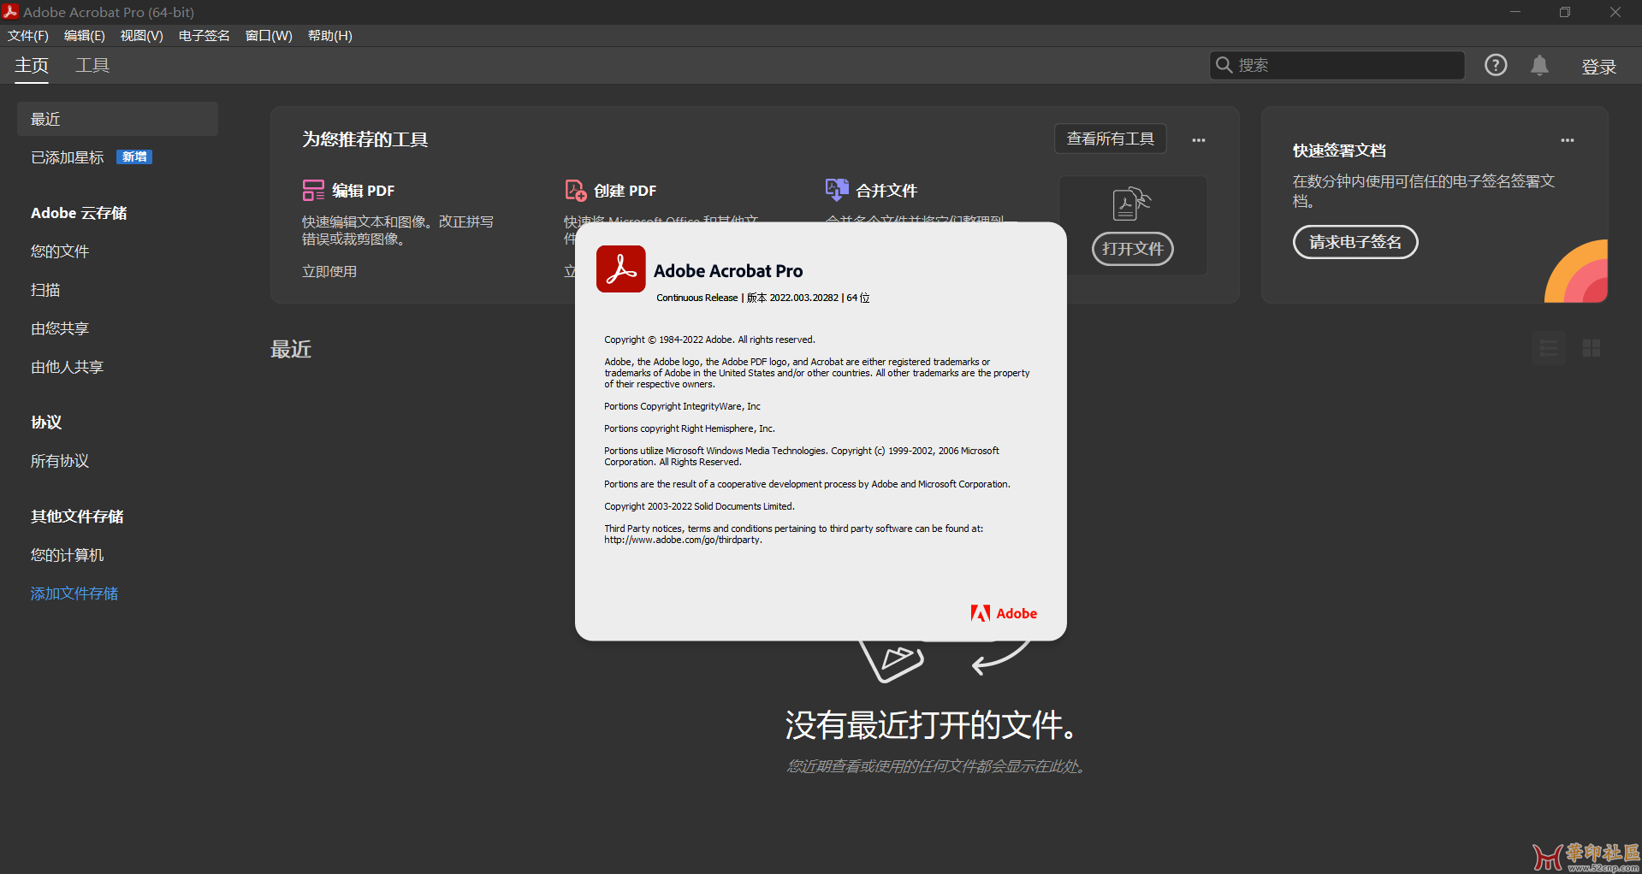Select 由他人共享 in the sidebar
1642x874 pixels.
(67, 367)
